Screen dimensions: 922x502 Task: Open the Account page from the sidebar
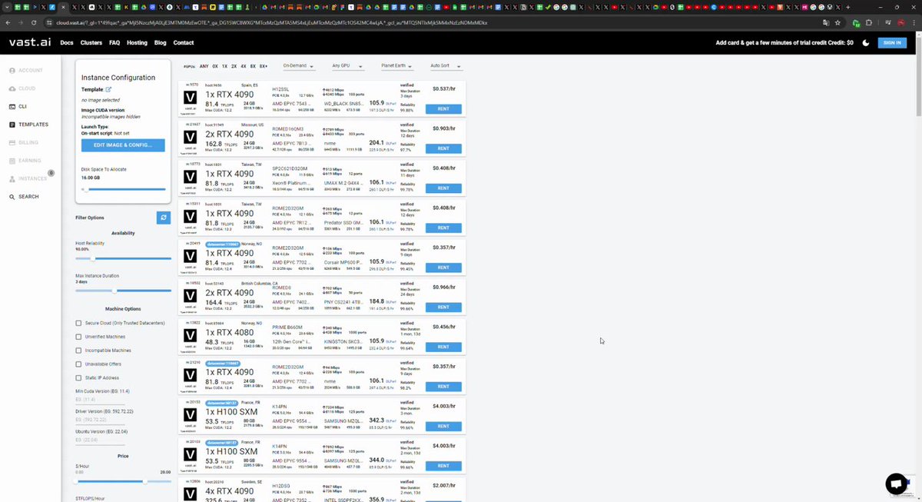25,71
